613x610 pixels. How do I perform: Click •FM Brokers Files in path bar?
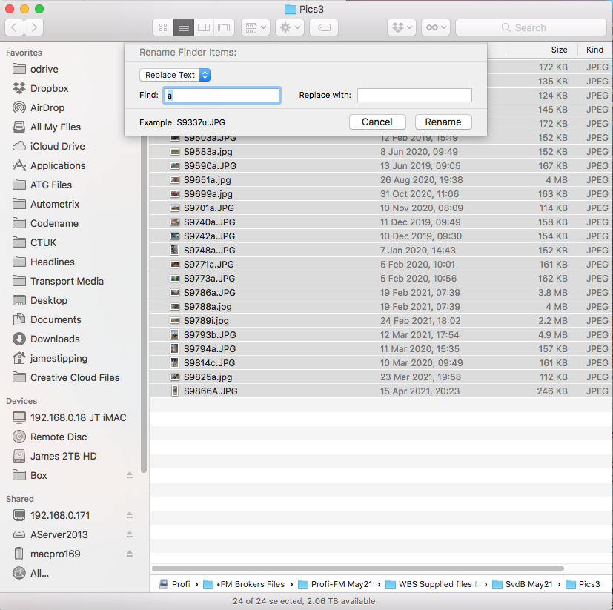245,584
